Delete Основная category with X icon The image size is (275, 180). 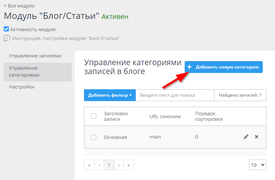(256, 137)
